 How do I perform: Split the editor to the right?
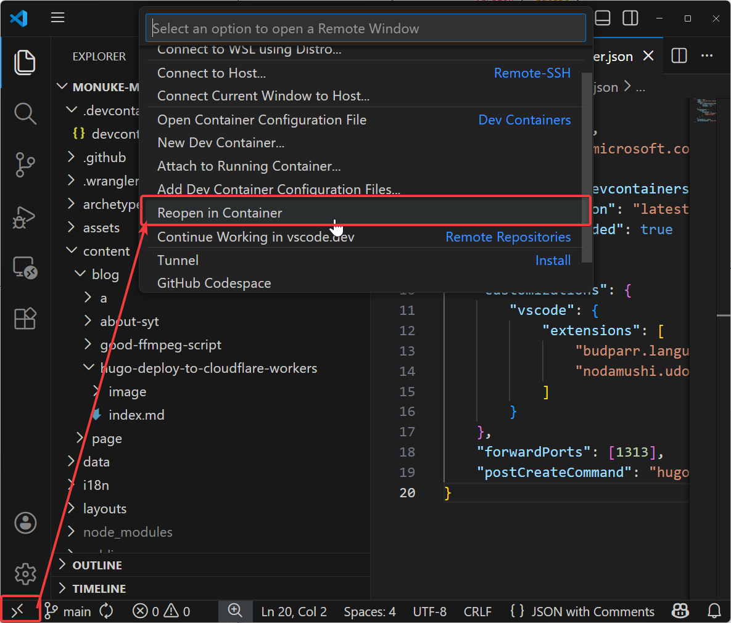(679, 56)
